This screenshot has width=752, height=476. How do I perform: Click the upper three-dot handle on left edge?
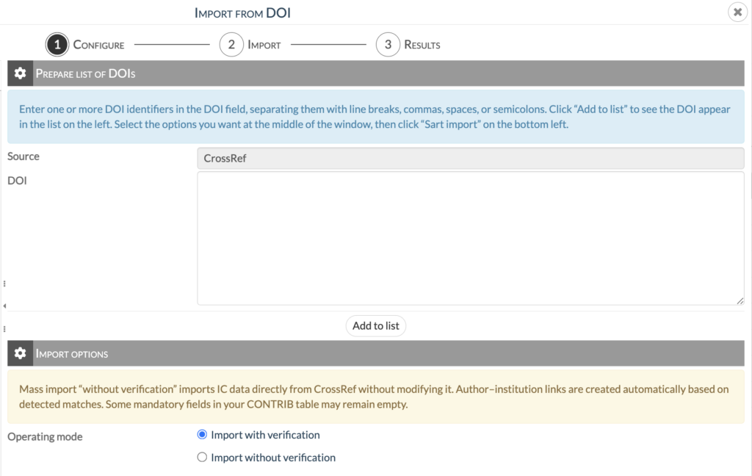pos(4,283)
